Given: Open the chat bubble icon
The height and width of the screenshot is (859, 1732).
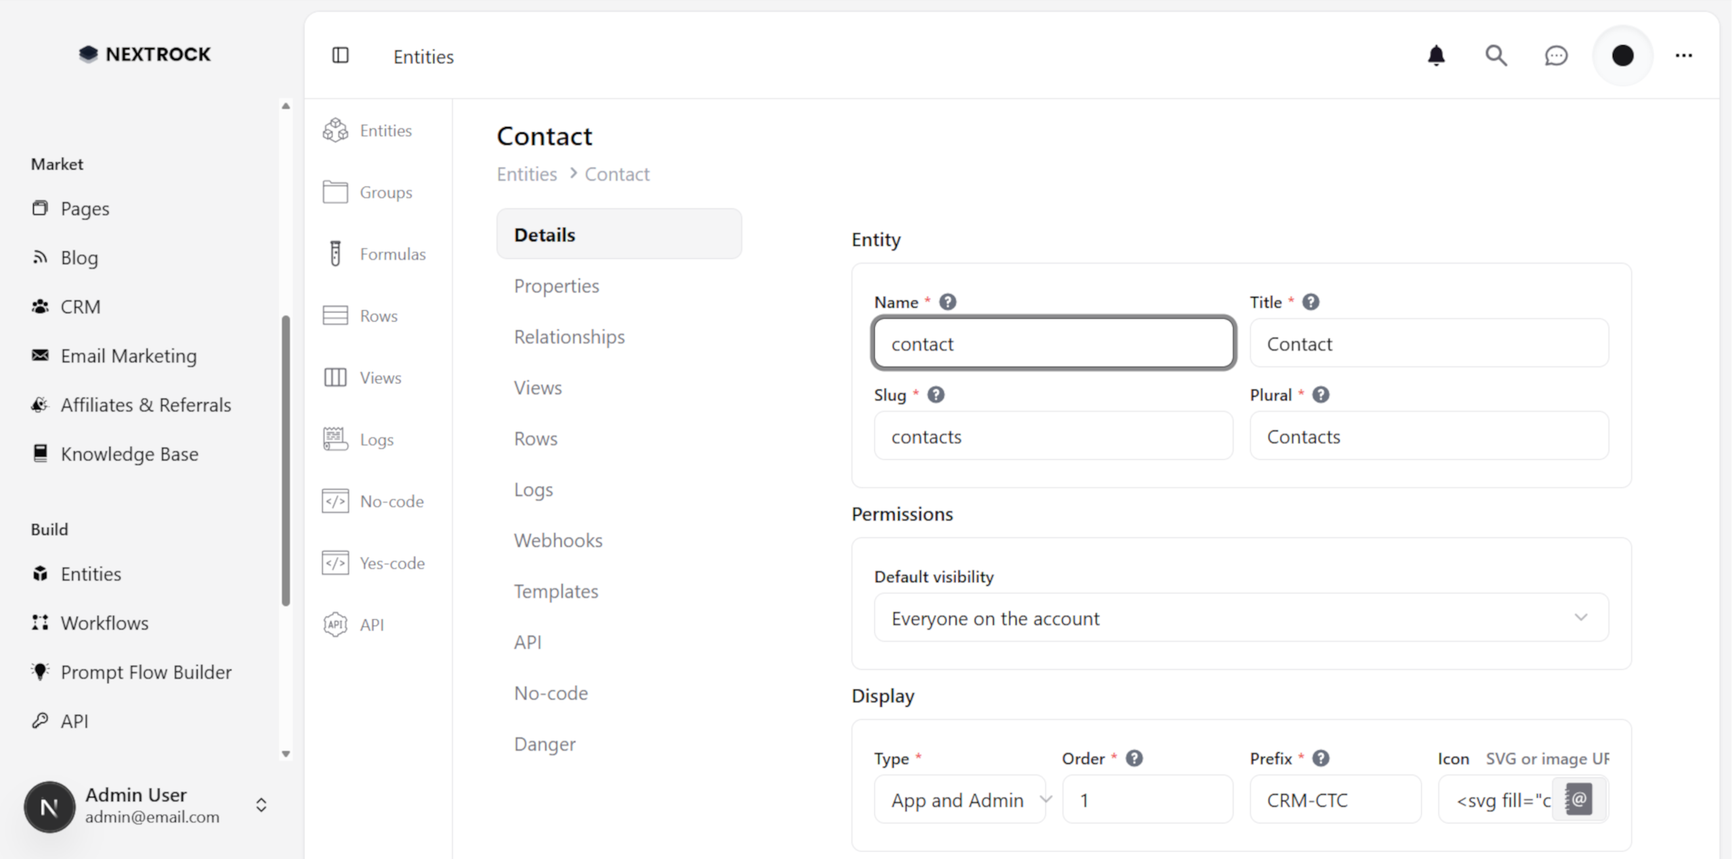Looking at the screenshot, I should pos(1555,55).
